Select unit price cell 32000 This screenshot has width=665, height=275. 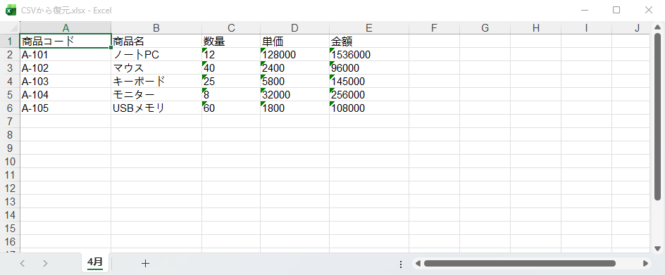tap(294, 94)
